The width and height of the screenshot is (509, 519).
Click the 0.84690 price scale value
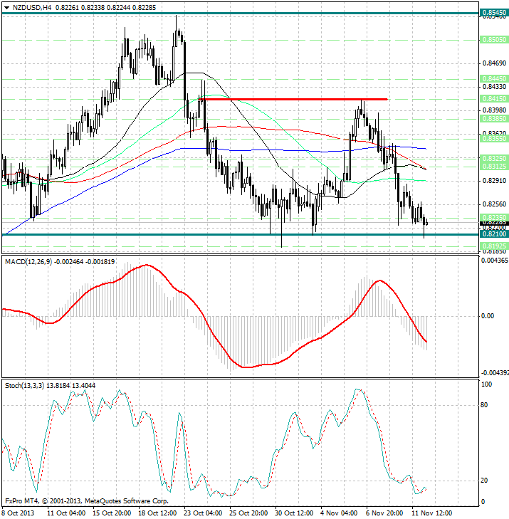pos(495,63)
